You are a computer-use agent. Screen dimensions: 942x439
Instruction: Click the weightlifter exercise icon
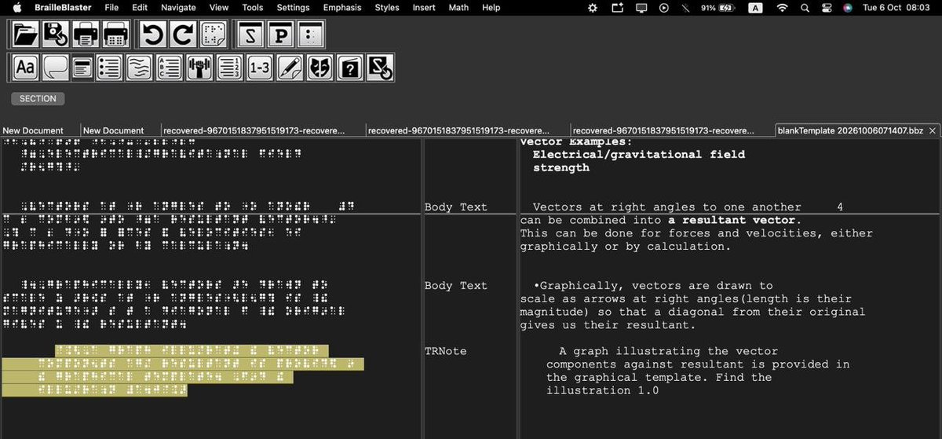(199, 68)
